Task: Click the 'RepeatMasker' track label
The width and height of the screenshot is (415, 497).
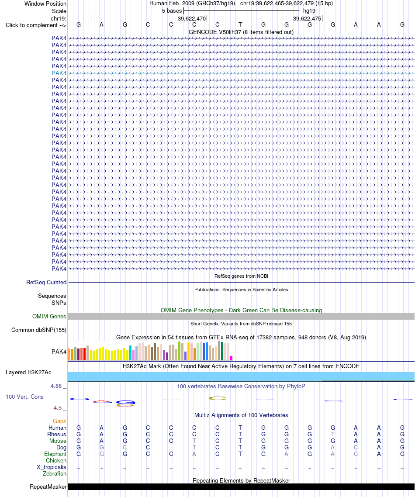Action: (48, 487)
